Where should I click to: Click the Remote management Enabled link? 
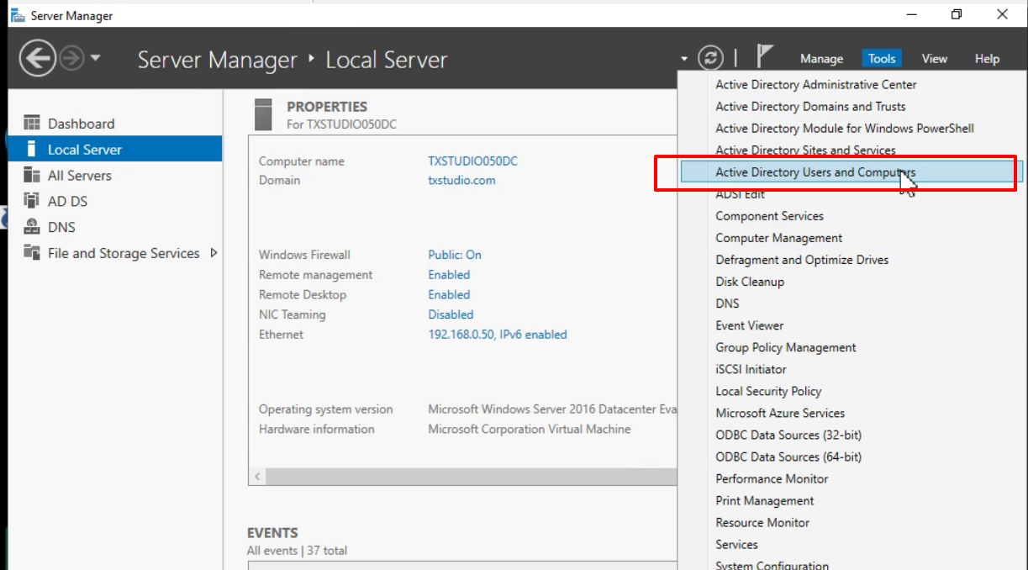tap(449, 275)
